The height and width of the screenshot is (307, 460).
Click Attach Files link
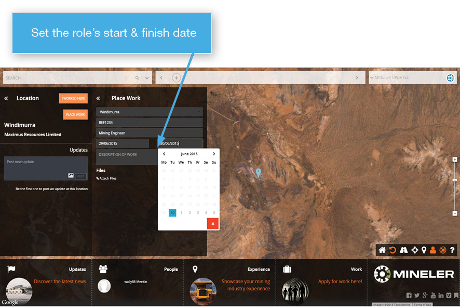click(106, 178)
